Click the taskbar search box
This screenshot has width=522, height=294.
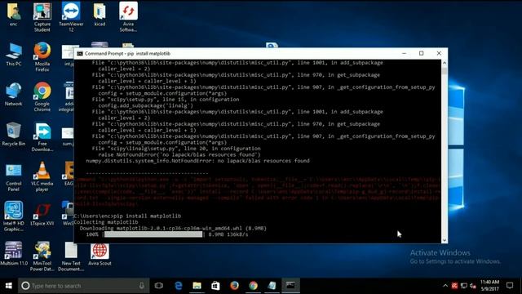(x=83, y=286)
